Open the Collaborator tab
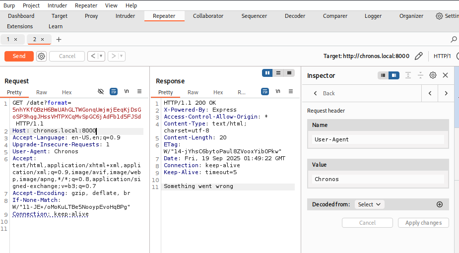The width and height of the screenshot is (459, 253). (x=208, y=16)
